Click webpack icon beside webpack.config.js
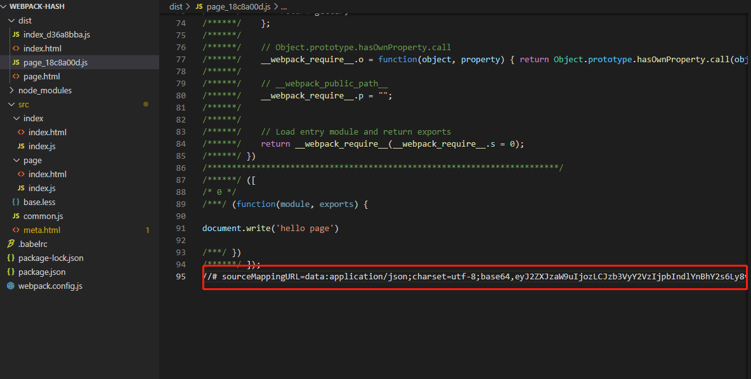Viewport: 751px width, 379px height. [11, 286]
